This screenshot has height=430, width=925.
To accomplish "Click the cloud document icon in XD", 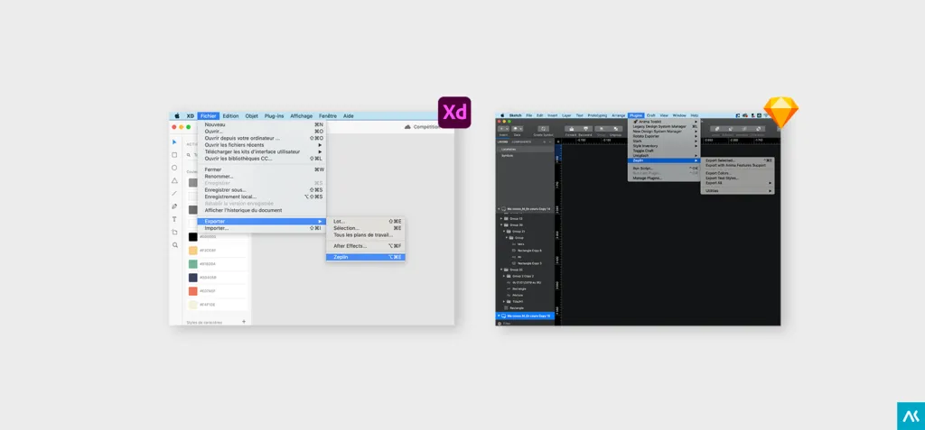I will (x=407, y=126).
